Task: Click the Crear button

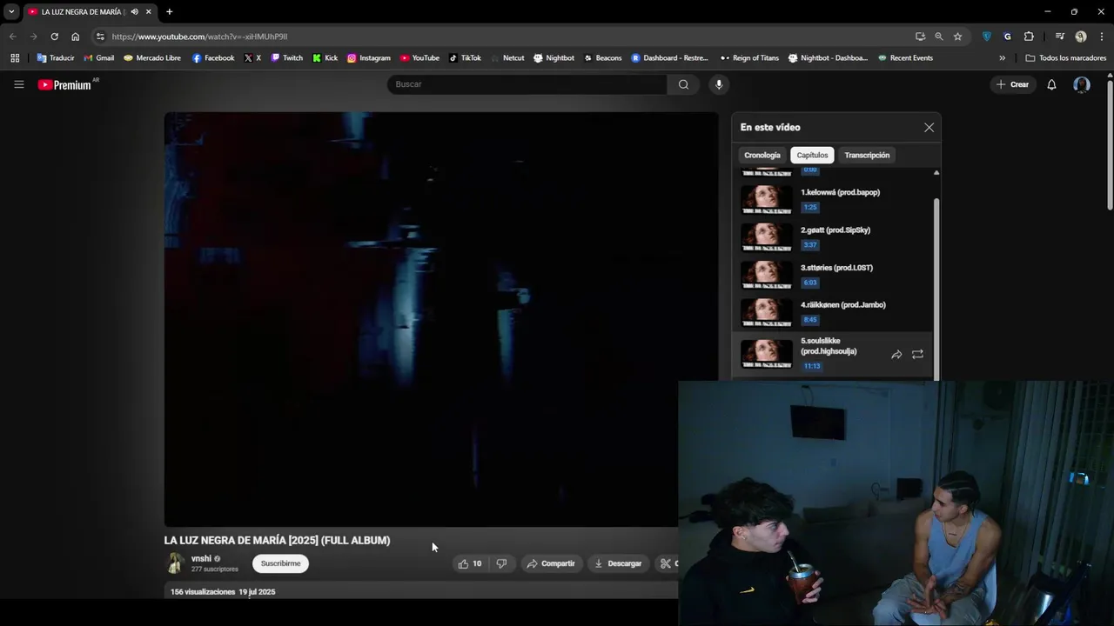Action: [x=1012, y=84]
